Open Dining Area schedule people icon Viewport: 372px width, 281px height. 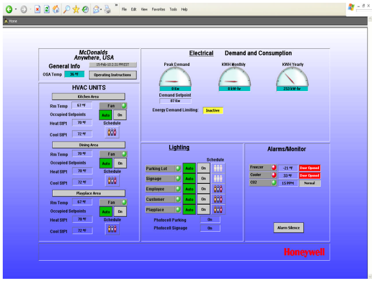(x=112, y=181)
